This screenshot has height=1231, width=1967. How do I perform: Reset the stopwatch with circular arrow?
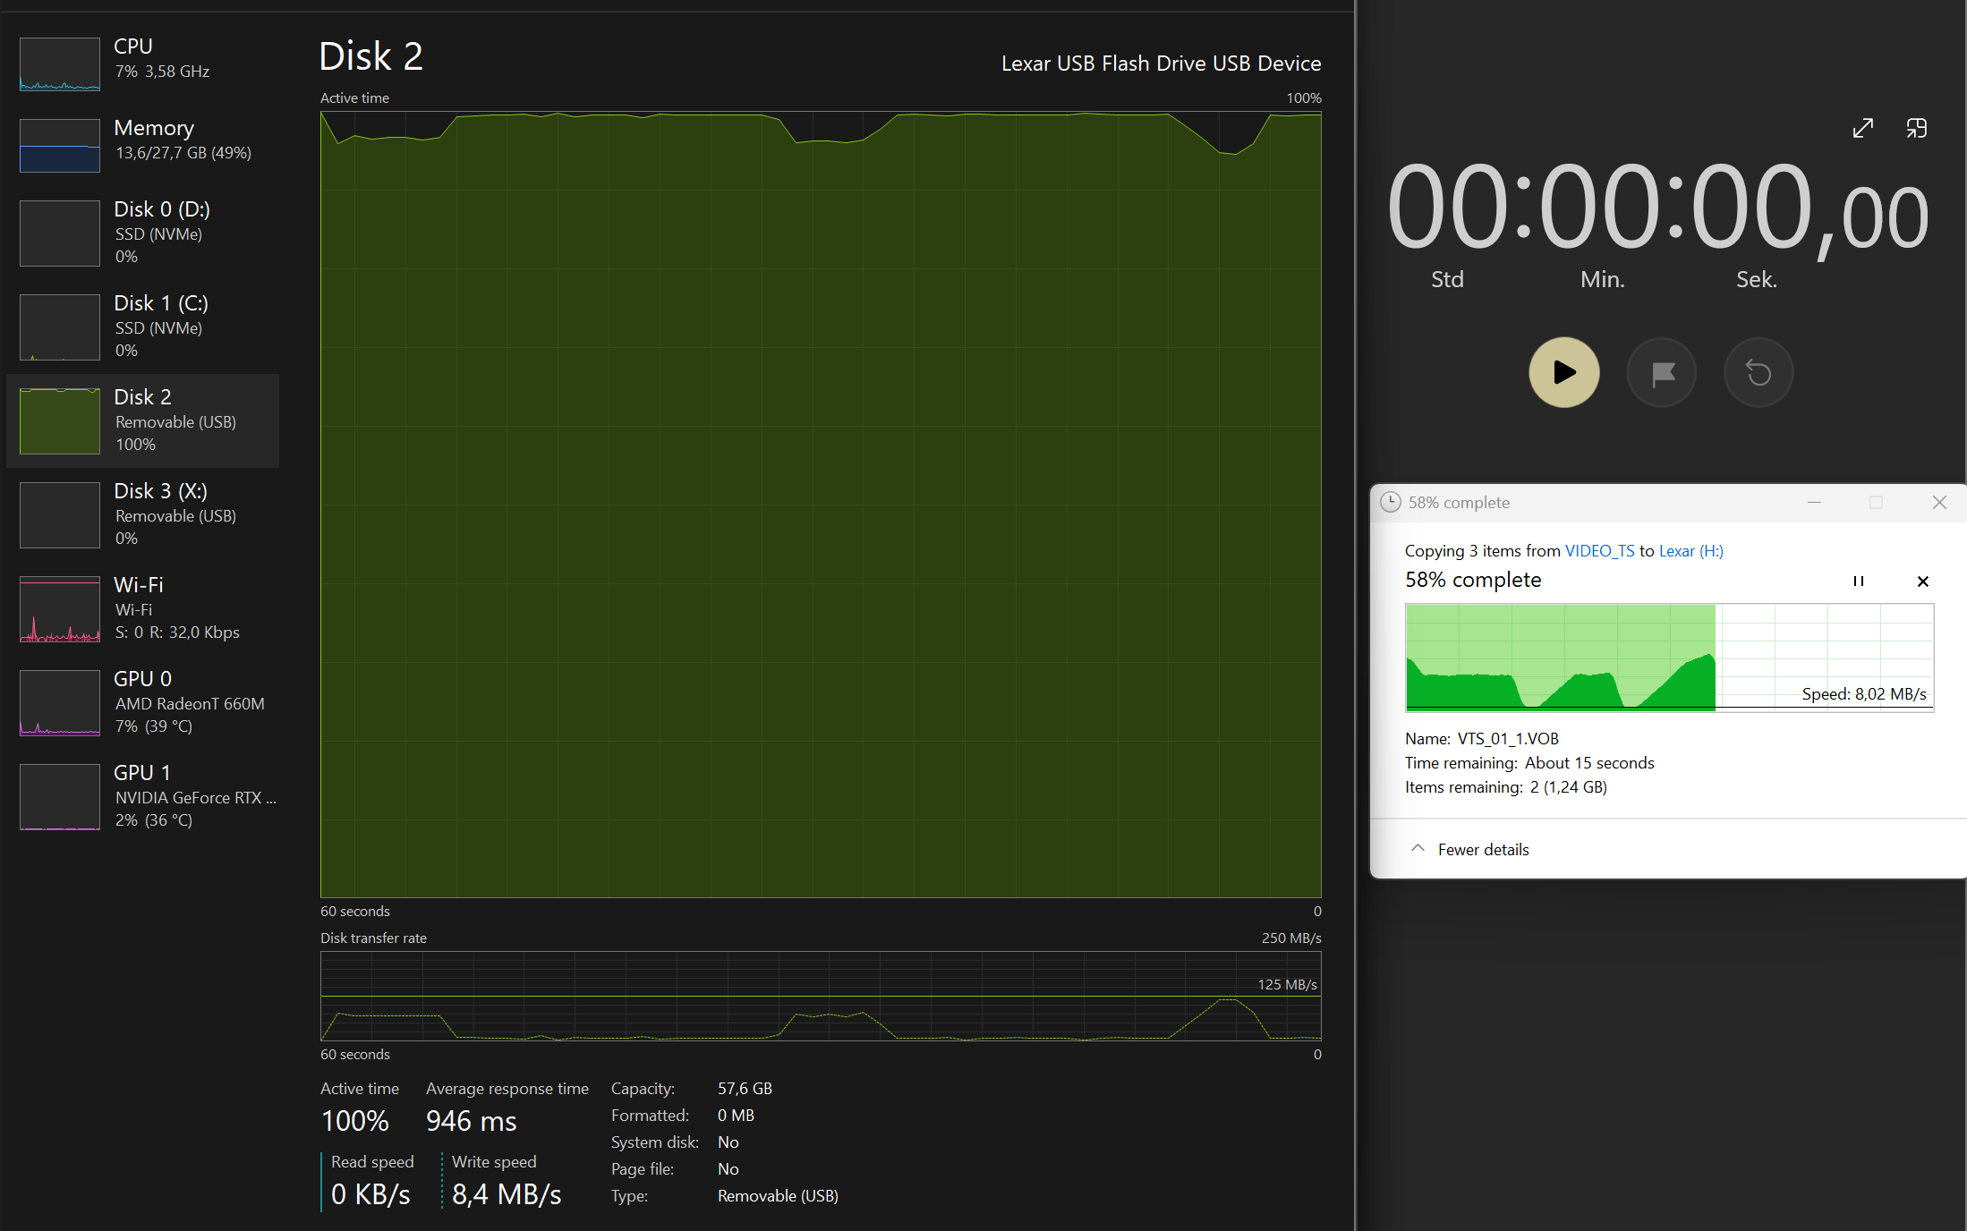click(1758, 372)
